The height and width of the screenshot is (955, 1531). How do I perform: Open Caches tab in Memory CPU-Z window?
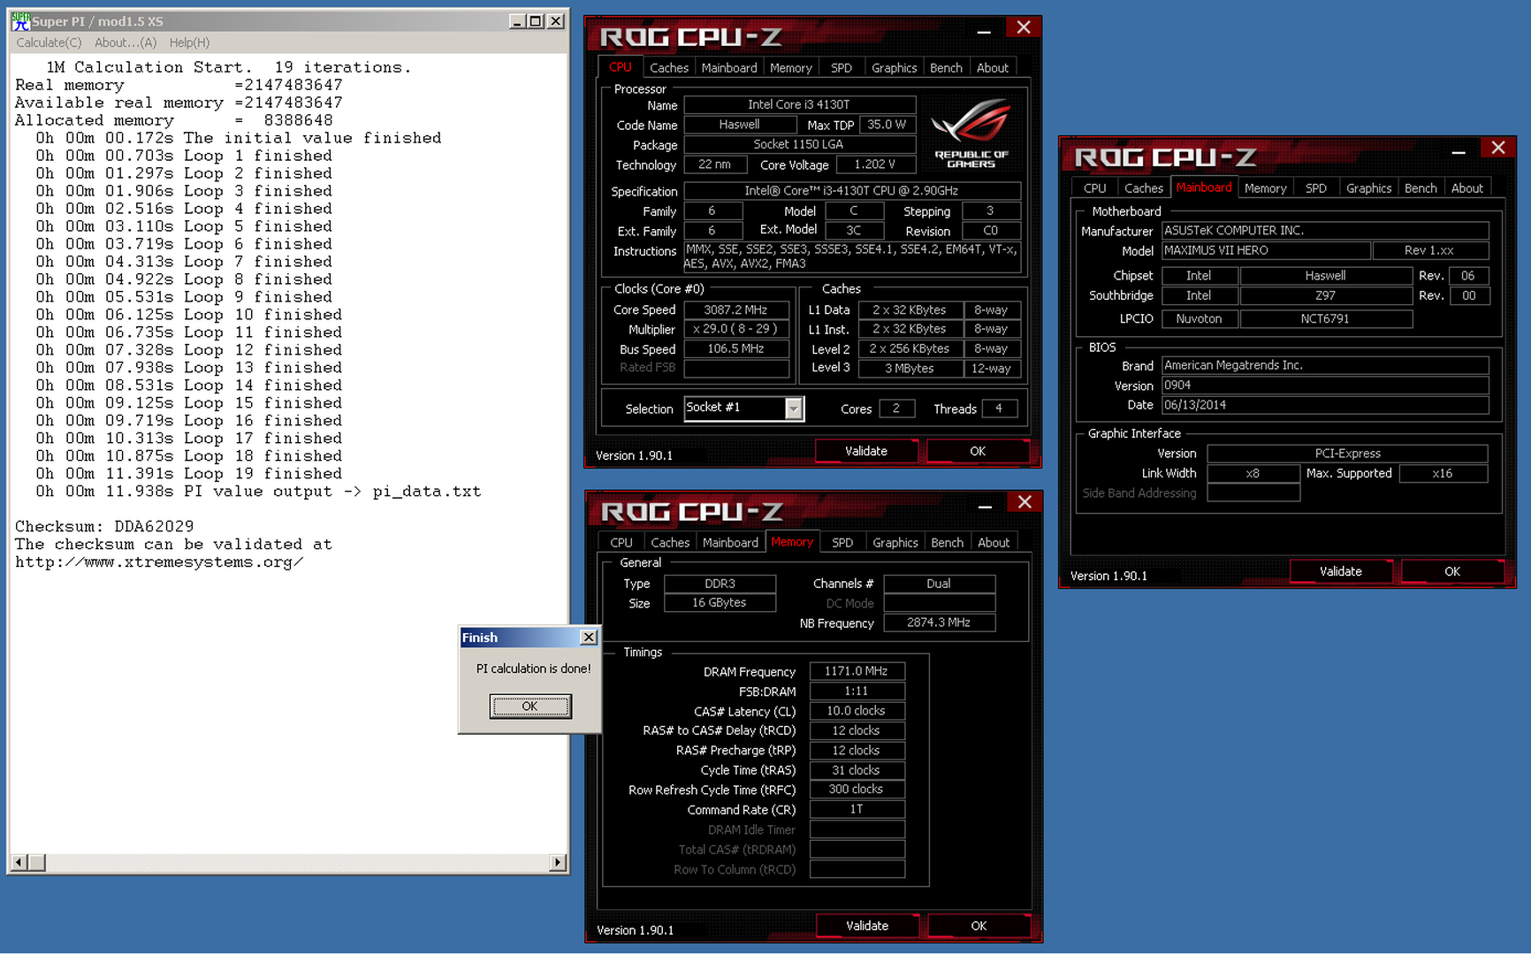pyautogui.click(x=670, y=543)
